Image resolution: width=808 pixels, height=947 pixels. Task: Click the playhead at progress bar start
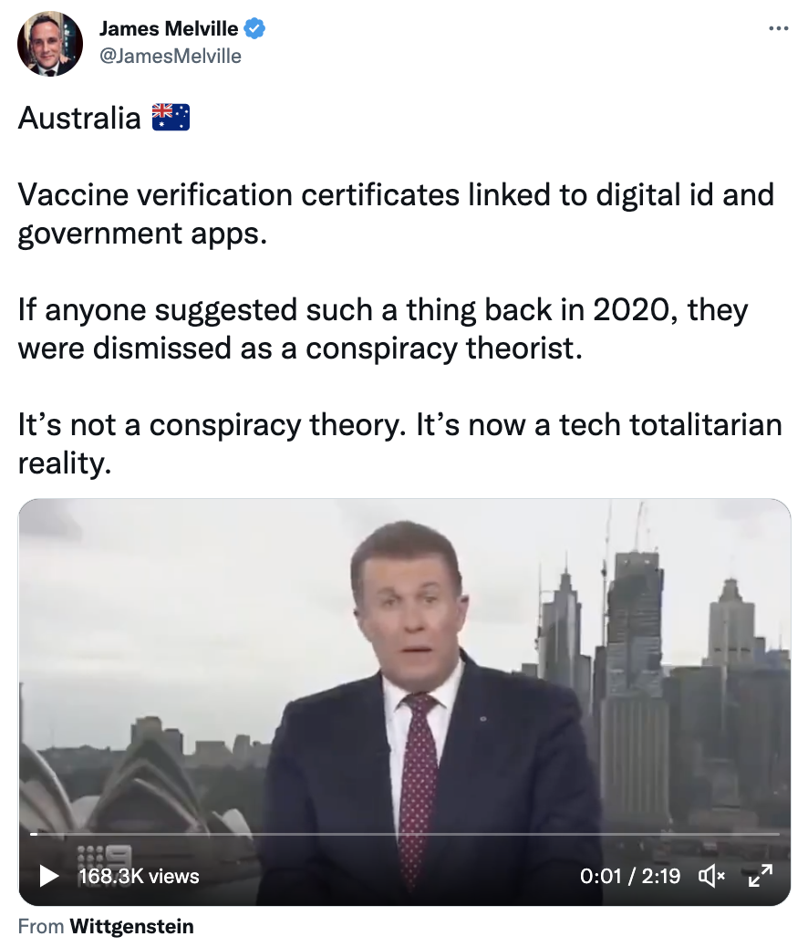(x=34, y=834)
